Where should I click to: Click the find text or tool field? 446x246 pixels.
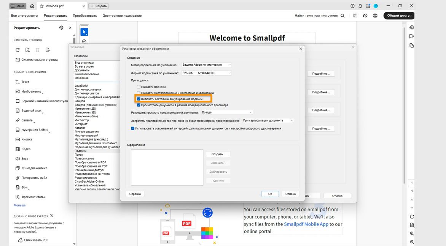[x=317, y=16]
